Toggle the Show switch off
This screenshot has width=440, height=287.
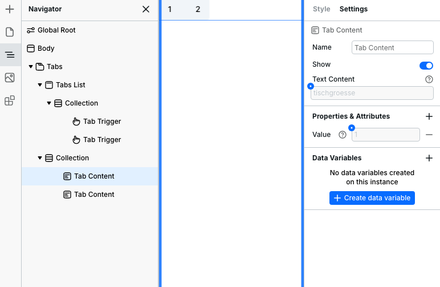click(426, 65)
